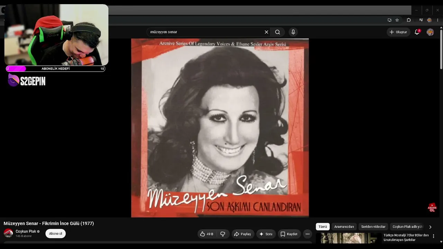Open the video's more actions ellipsis
The height and width of the screenshot is (249, 443).
click(x=307, y=234)
